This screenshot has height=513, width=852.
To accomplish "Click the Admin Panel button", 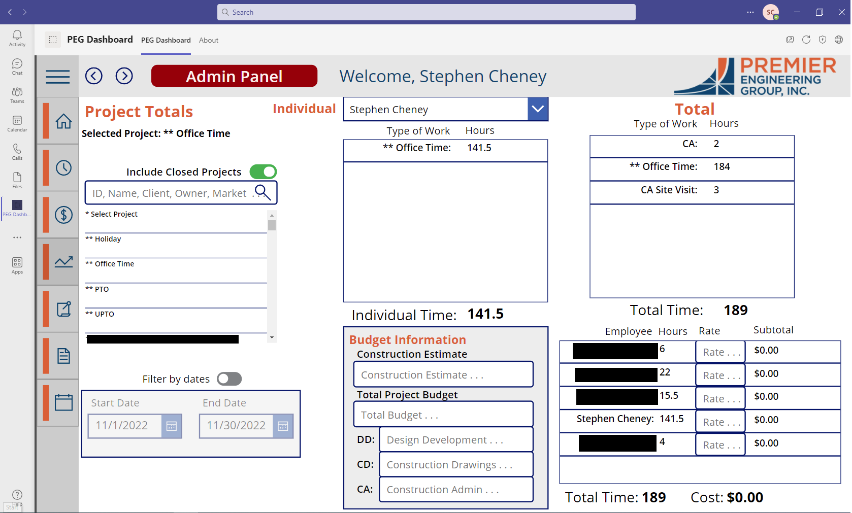I will click(234, 76).
